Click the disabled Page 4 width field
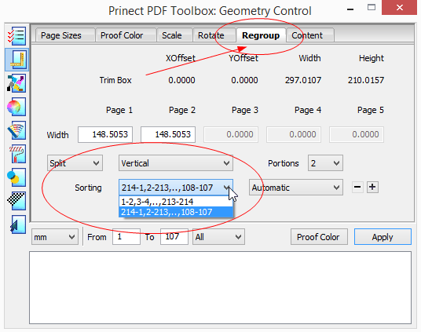The image size is (421, 332). coord(294,134)
